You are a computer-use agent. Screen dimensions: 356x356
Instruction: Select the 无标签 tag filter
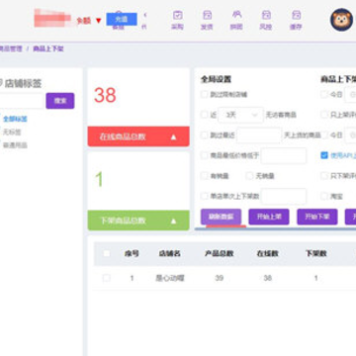click(12, 133)
